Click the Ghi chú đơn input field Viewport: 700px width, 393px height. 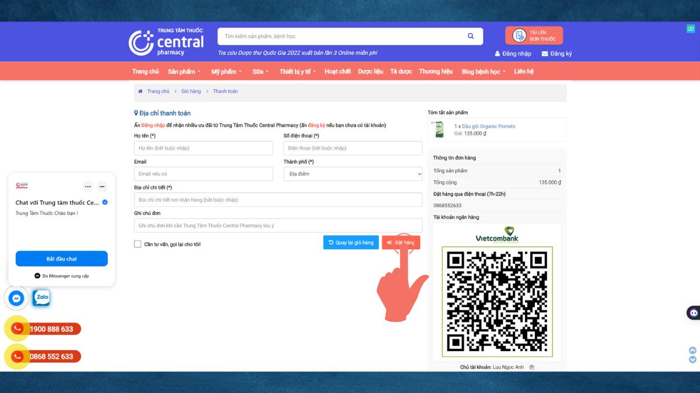pos(278,225)
